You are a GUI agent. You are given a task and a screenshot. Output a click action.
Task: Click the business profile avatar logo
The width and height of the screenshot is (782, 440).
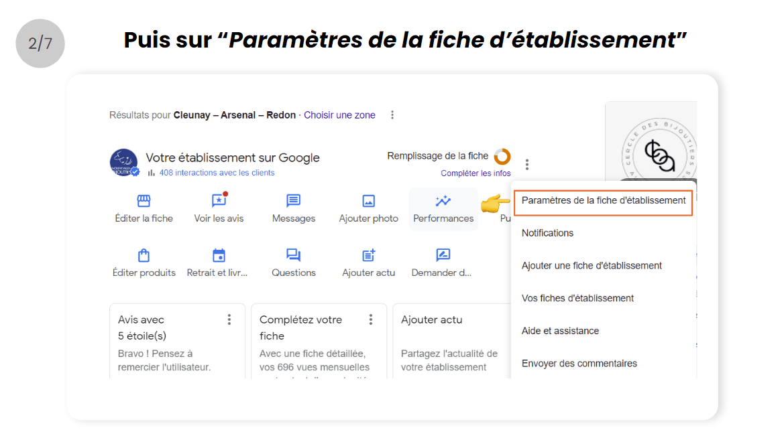click(x=123, y=162)
